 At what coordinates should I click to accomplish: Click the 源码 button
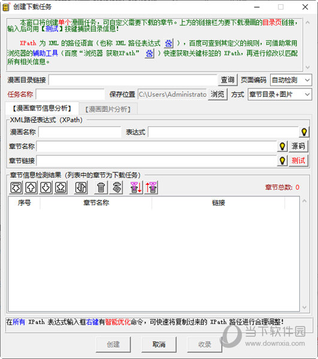pyautogui.click(x=298, y=146)
